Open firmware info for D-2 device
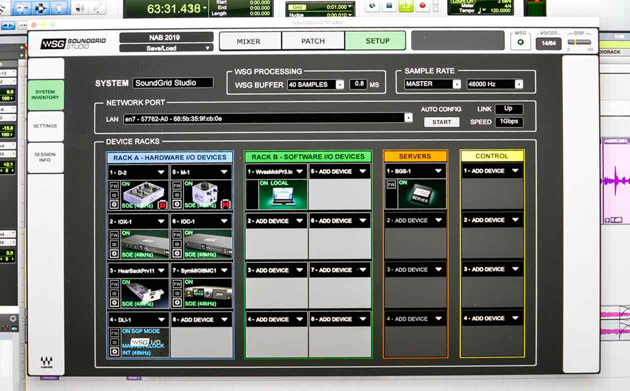This screenshot has height=391, width=630. point(113,185)
